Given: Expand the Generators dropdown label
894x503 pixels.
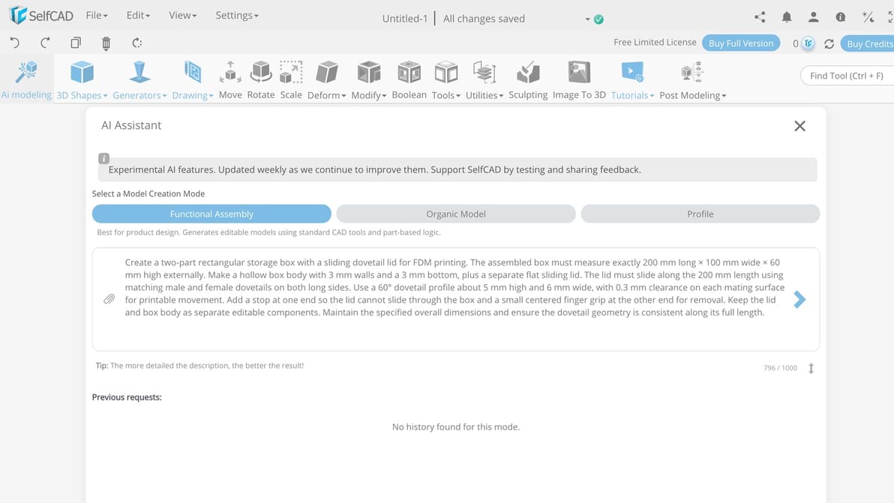Looking at the screenshot, I should (x=139, y=95).
